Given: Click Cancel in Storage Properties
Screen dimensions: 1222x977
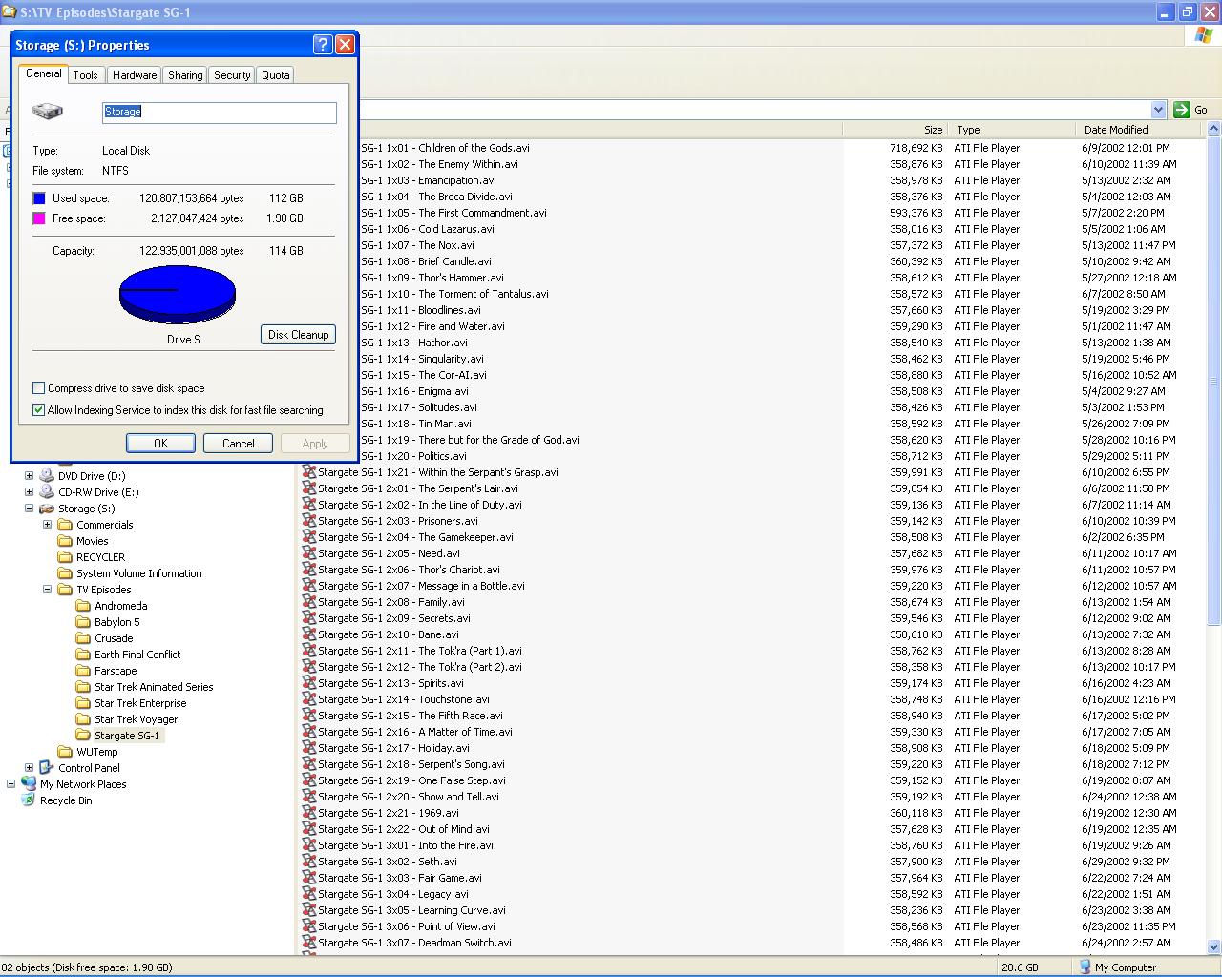Looking at the screenshot, I should tap(238, 443).
